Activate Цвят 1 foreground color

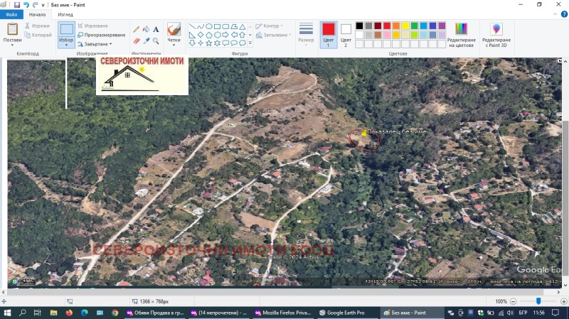point(328,33)
